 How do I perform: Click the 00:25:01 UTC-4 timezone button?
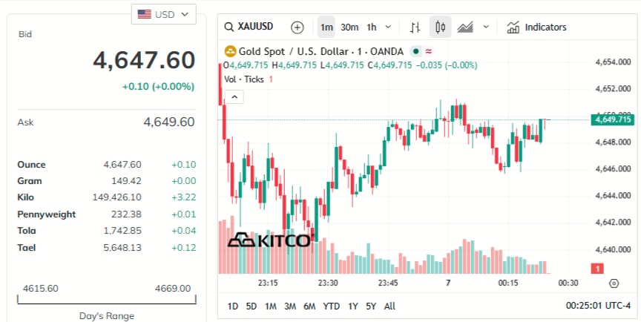tap(598, 306)
